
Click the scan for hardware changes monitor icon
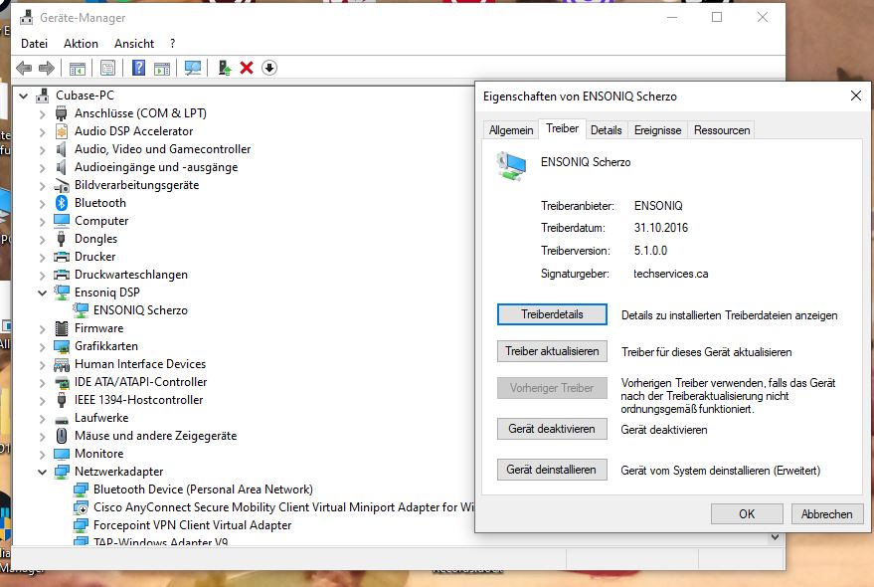tap(192, 68)
